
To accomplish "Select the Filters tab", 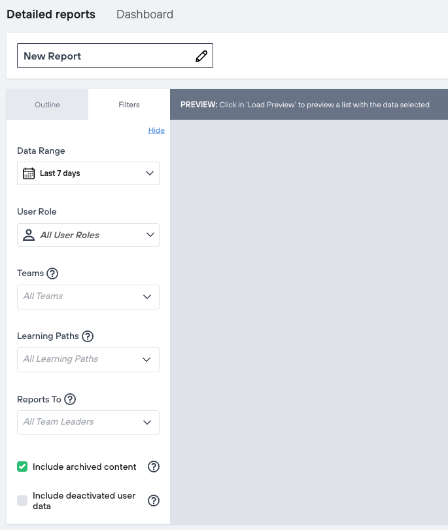I will point(129,105).
